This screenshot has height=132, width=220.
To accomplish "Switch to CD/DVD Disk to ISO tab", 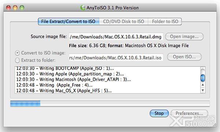I will tap(124, 22).
